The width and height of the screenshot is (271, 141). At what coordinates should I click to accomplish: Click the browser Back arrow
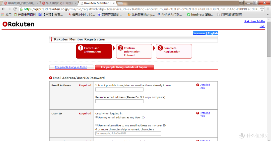[4, 9]
